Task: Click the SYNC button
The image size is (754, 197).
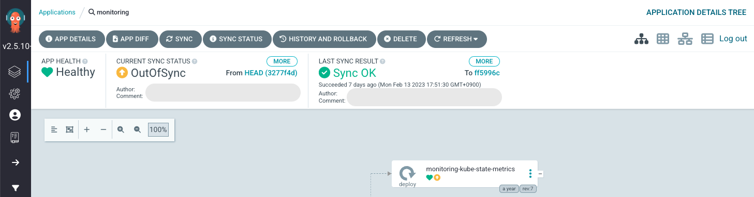Action: pos(180,39)
